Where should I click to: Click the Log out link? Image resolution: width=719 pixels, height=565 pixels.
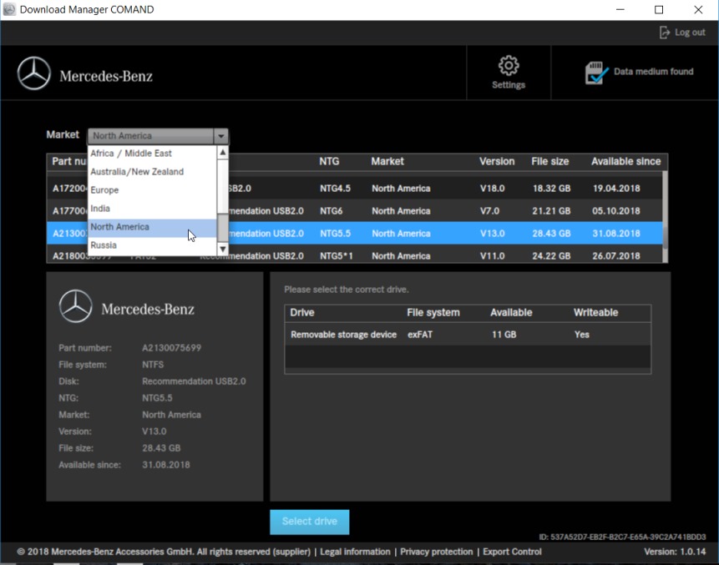coord(690,33)
